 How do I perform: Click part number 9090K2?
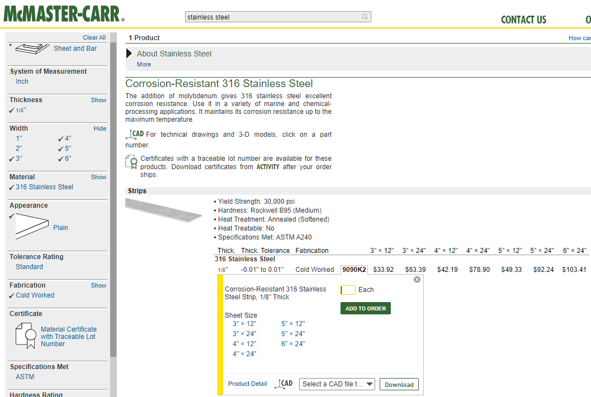point(354,270)
